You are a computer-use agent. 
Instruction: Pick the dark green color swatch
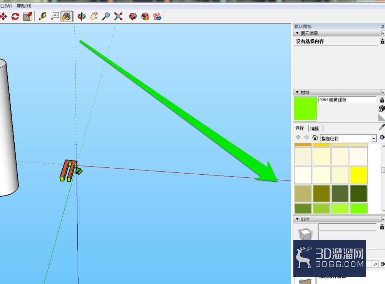pos(358,194)
